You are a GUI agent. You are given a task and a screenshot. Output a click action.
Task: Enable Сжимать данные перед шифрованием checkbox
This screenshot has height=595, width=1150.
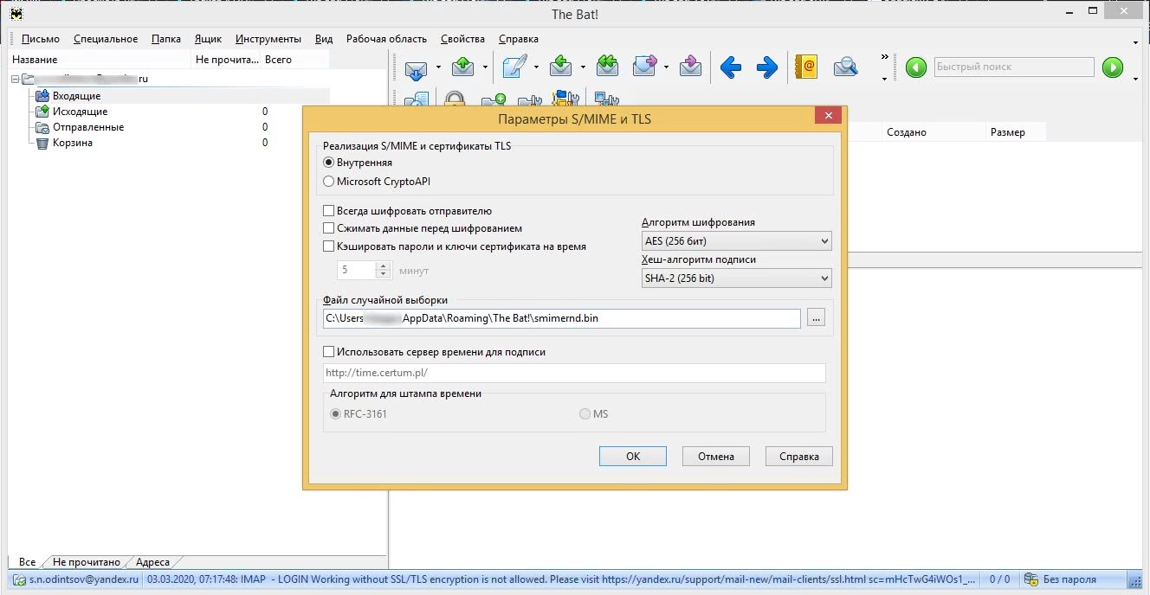click(x=328, y=228)
